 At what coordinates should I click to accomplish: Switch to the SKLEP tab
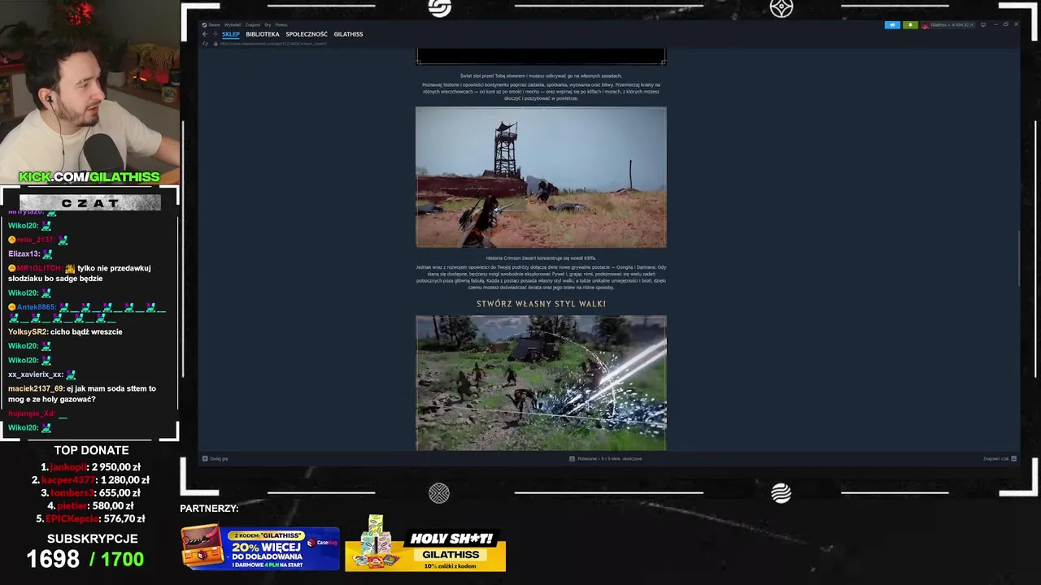[x=231, y=34]
